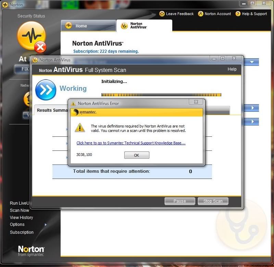Minimize the main Norton window

(244, 3)
